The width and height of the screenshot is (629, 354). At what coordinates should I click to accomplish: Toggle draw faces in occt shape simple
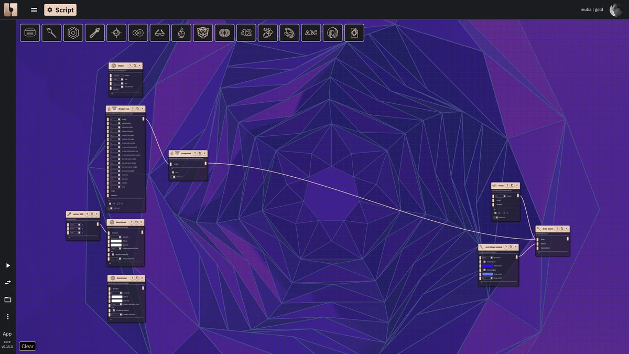pos(484,262)
